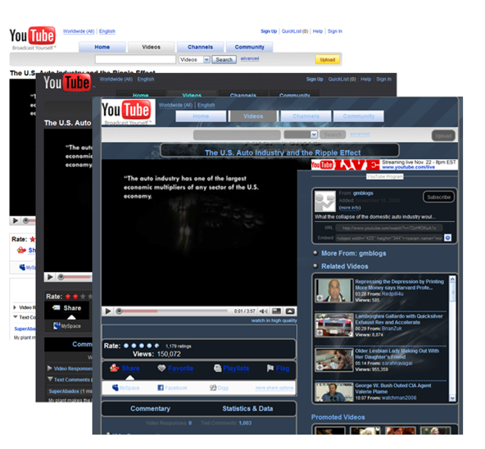Click Subscribe button for gmblogs
485x449 pixels.
coord(439,197)
